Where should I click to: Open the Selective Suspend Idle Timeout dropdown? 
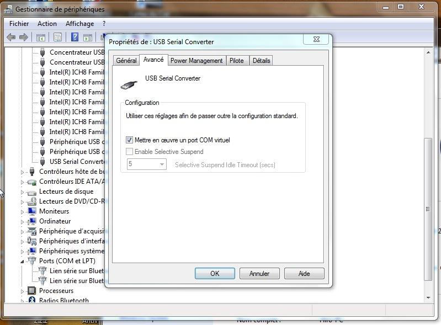[146, 164]
